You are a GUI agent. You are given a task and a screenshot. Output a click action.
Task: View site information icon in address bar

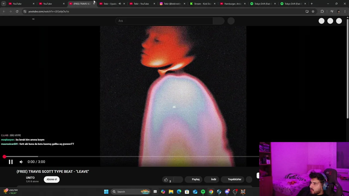[25, 11]
